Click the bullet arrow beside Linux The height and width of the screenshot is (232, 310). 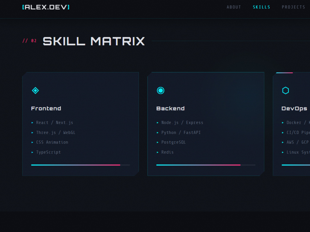283,152
